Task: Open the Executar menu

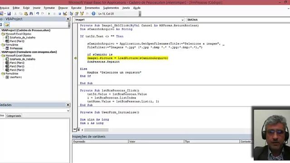Action: 77,8
